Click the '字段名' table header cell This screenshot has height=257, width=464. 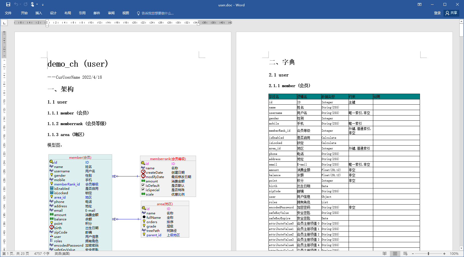tap(283, 97)
